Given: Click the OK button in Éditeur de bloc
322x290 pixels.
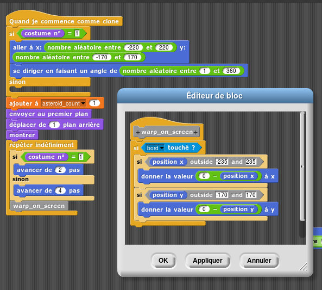Looking at the screenshot, I should (163, 261).
